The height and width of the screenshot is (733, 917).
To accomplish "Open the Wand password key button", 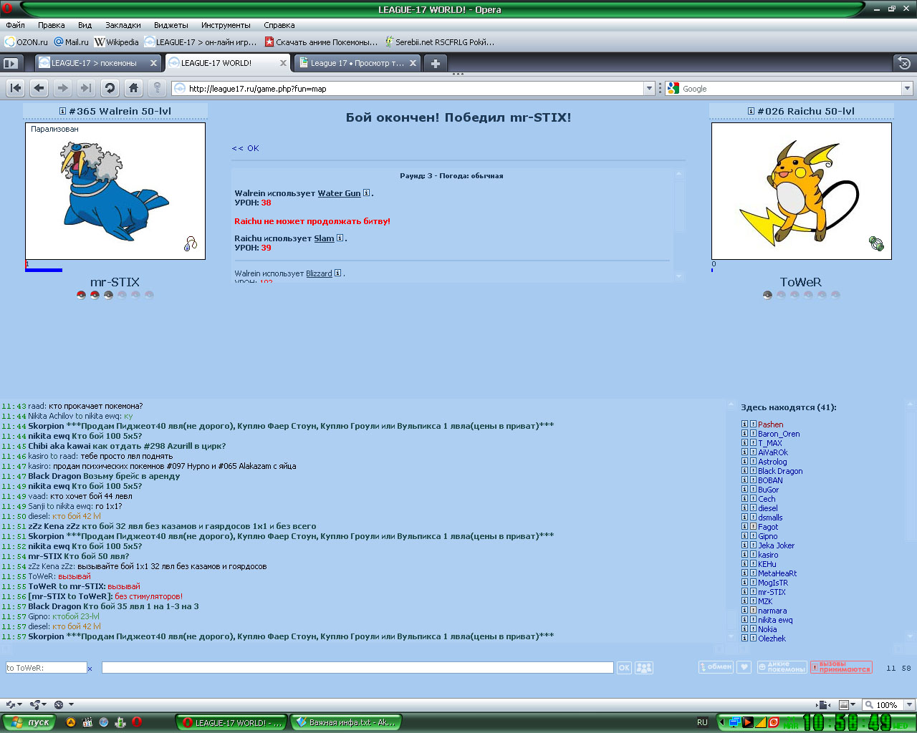I will point(157,88).
